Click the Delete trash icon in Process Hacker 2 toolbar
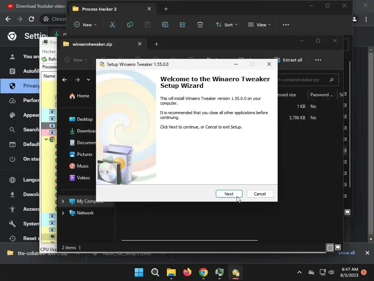 (x=200, y=25)
